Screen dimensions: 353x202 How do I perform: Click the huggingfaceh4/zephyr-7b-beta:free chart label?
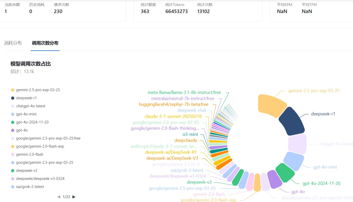point(174,104)
